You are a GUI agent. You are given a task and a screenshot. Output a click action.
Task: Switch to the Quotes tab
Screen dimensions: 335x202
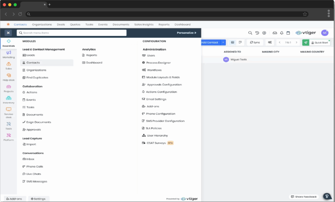(75, 24)
